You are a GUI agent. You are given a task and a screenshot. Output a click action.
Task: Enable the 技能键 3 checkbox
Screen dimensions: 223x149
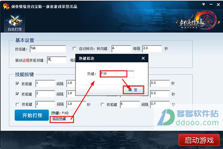click(17, 105)
